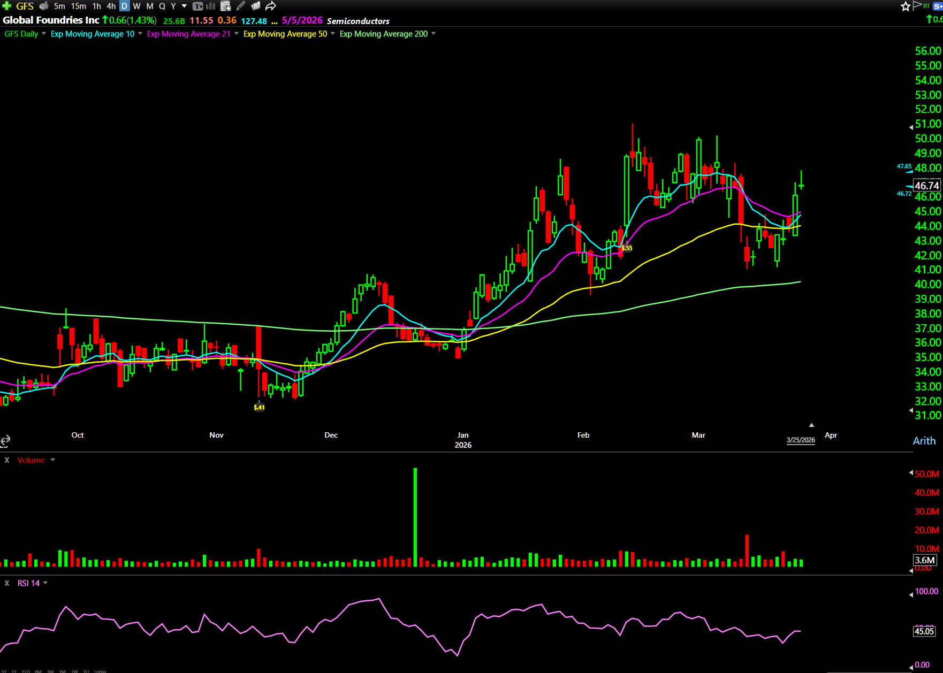Open Exp Moving Average 50 yellow settings

[285, 34]
